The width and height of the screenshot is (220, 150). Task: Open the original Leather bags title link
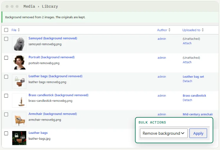pyautogui.click(x=38, y=133)
